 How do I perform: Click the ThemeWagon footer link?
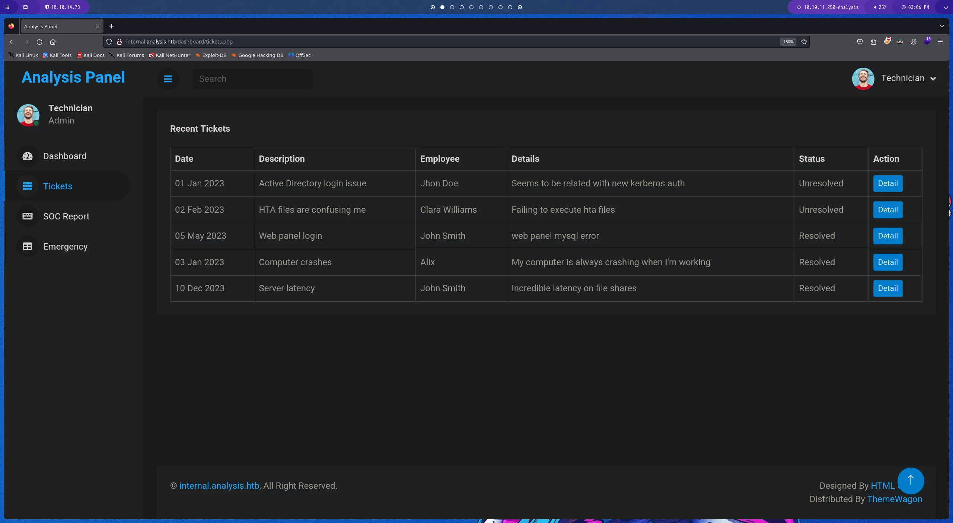[894, 499]
